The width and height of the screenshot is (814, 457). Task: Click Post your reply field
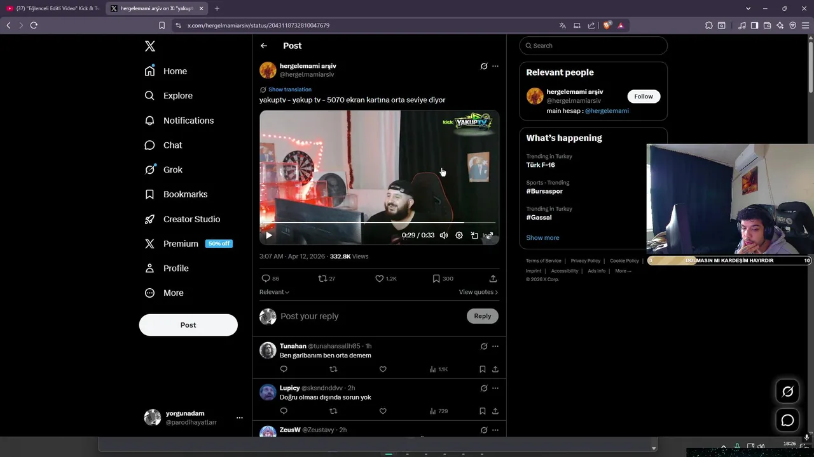371,316
